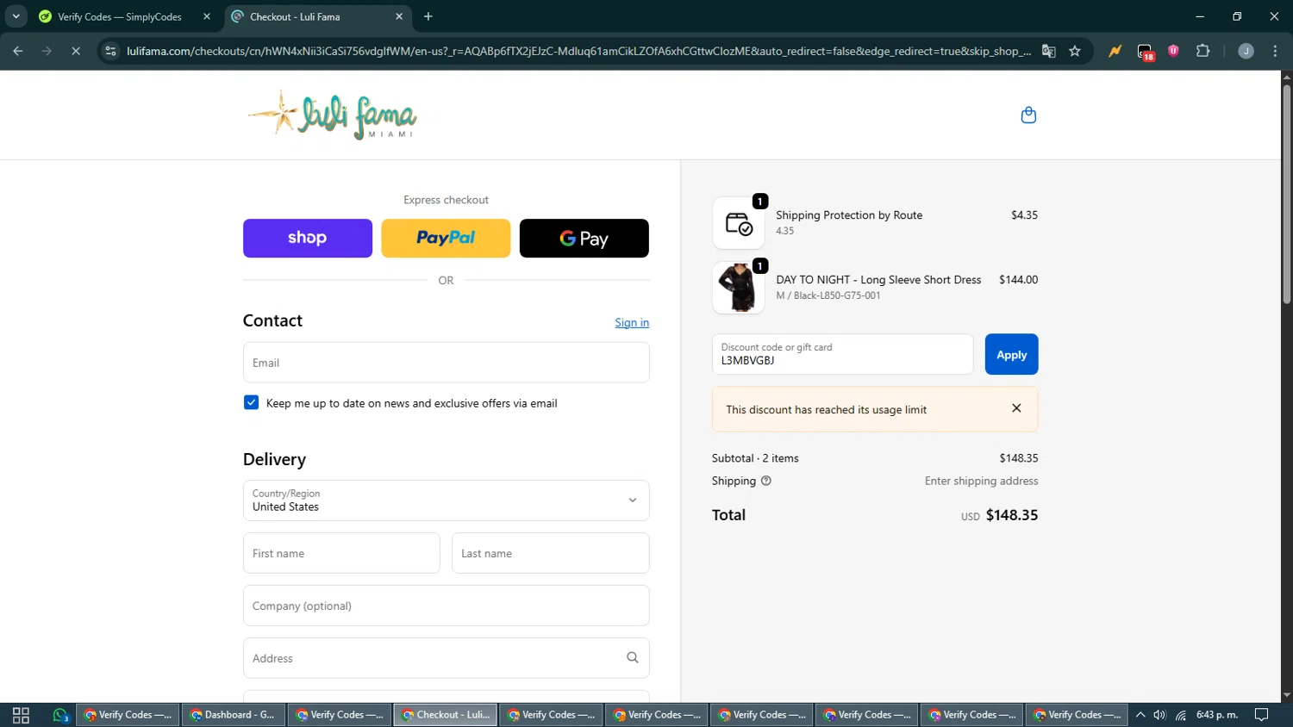Click the yellow lightning extension icon
This screenshot has height=727, width=1293.
(1115, 51)
